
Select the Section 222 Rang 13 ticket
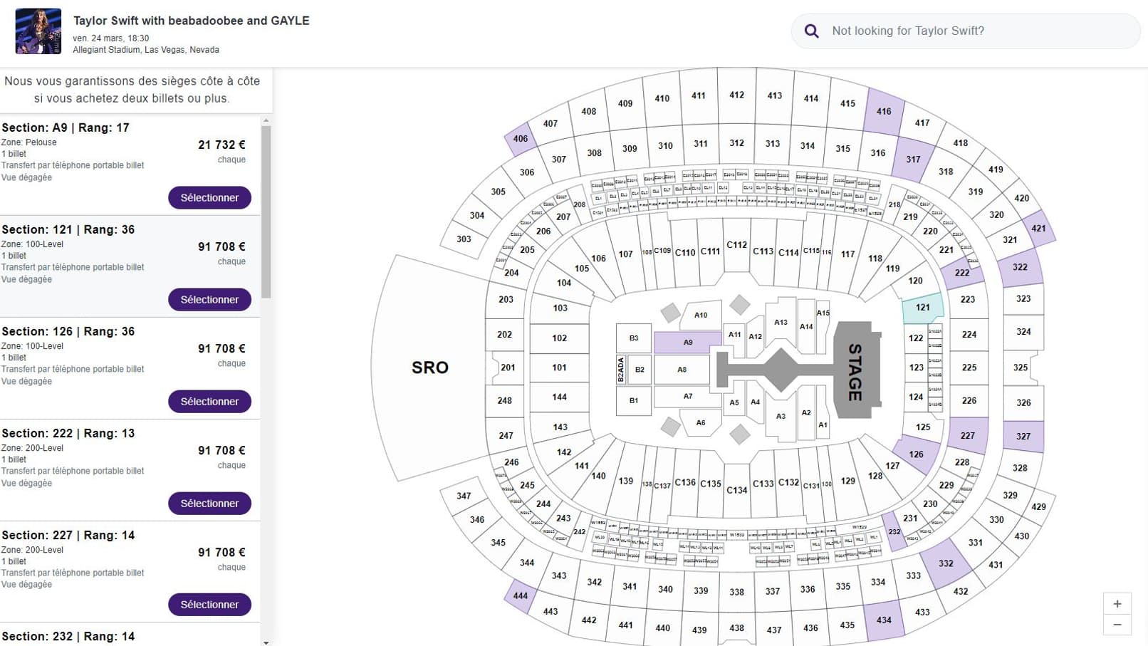(209, 503)
